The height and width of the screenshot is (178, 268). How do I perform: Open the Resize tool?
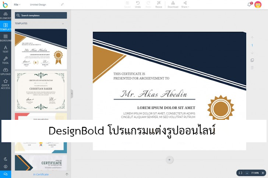(x=159, y=5)
